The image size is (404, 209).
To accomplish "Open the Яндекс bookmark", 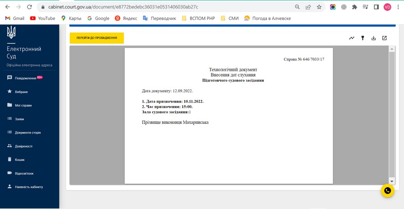I will point(126,18).
